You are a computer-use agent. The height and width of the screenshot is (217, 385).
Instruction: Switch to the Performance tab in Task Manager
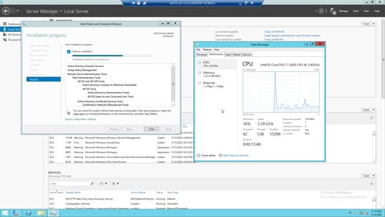pos(216,54)
